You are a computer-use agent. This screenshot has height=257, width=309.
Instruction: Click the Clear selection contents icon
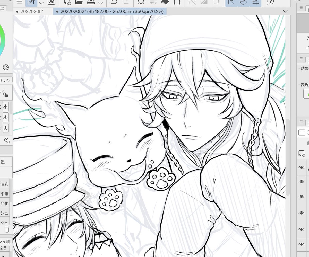(x=141, y=2)
